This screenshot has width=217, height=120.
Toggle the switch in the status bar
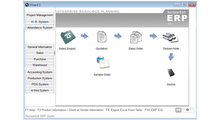point(185,110)
